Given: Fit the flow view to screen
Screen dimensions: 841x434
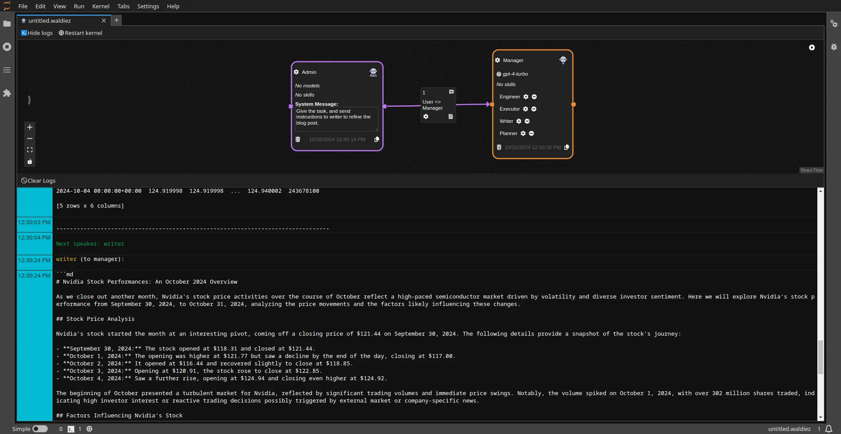Looking at the screenshot, I should point(30,150).
